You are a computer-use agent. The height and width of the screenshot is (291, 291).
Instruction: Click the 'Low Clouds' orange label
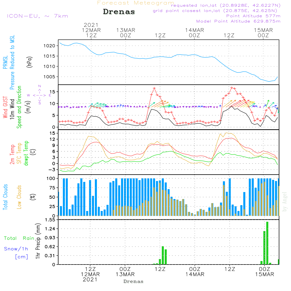19,197
